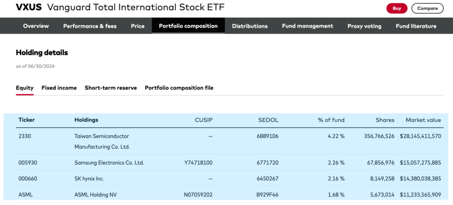The width and height of the screenshot is (453, 205).
Task: Select SEDOL value 6450267
Action: pyautogui.click(x=268, y=179)
